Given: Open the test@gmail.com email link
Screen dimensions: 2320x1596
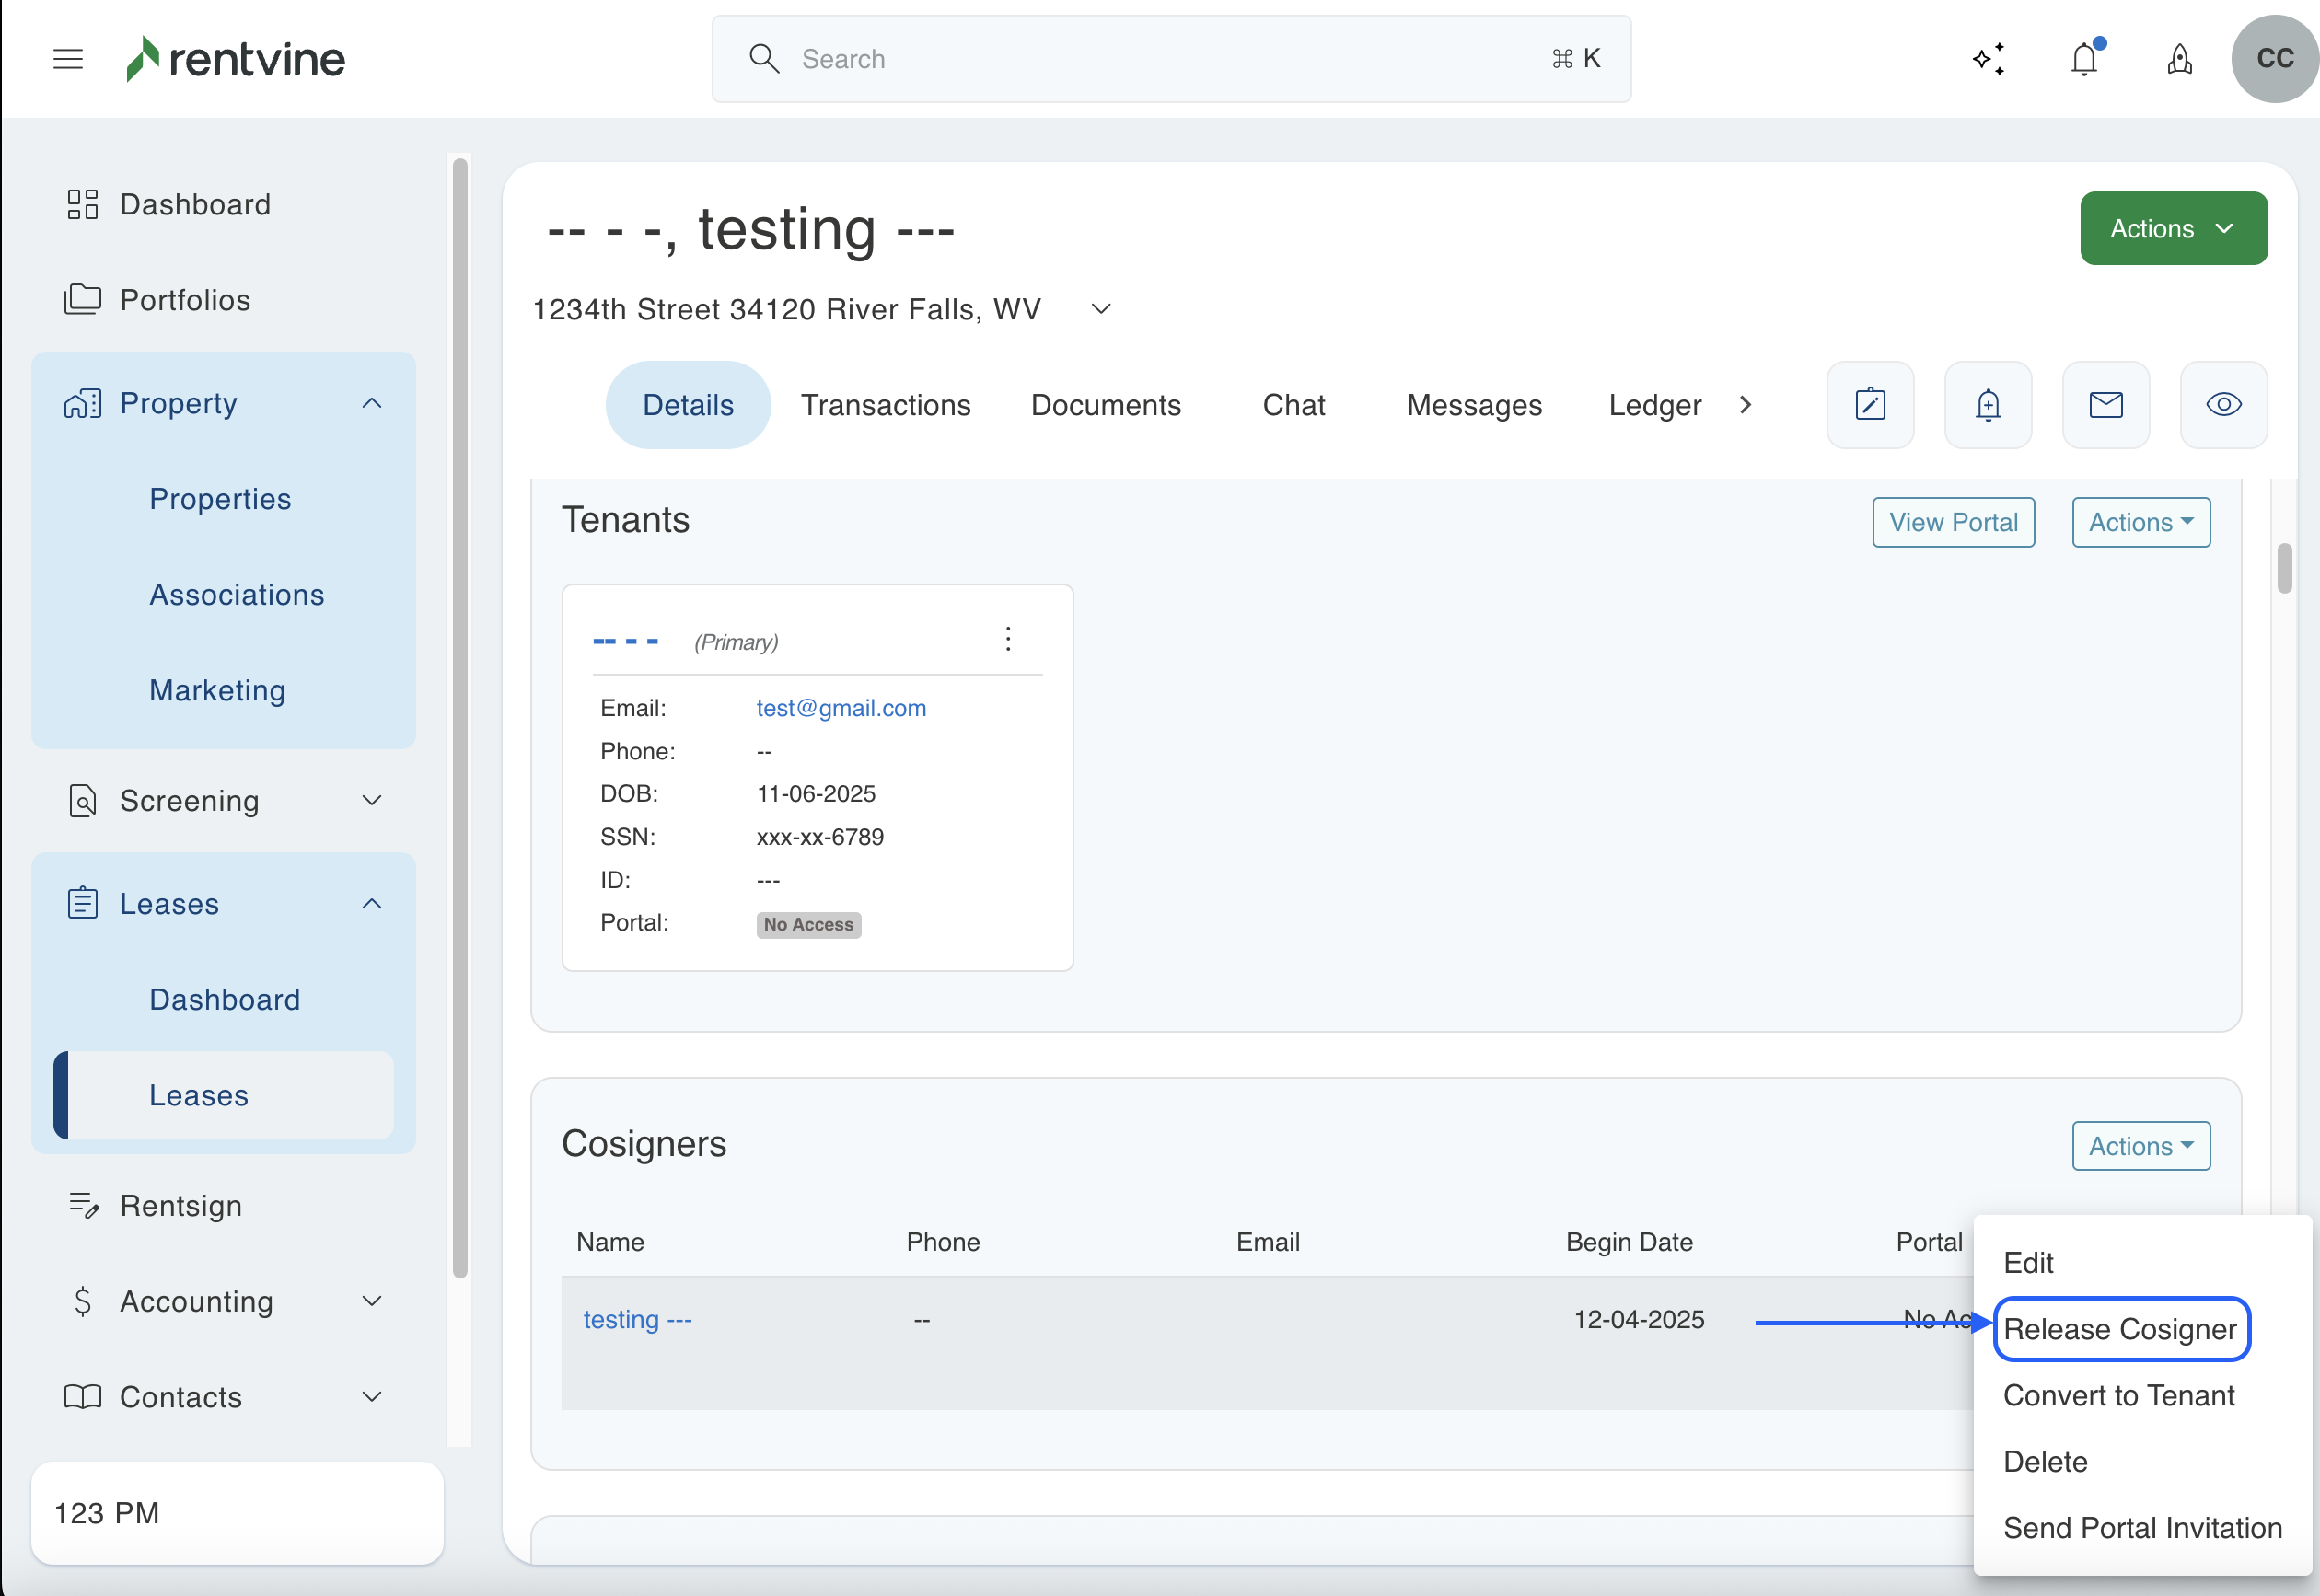Looking at the screenshot, I should click(840, 708).
